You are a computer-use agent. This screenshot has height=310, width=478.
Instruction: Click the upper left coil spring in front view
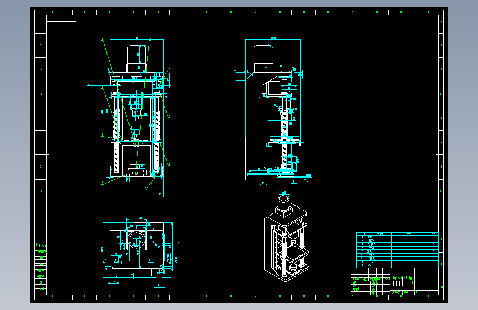116,124
